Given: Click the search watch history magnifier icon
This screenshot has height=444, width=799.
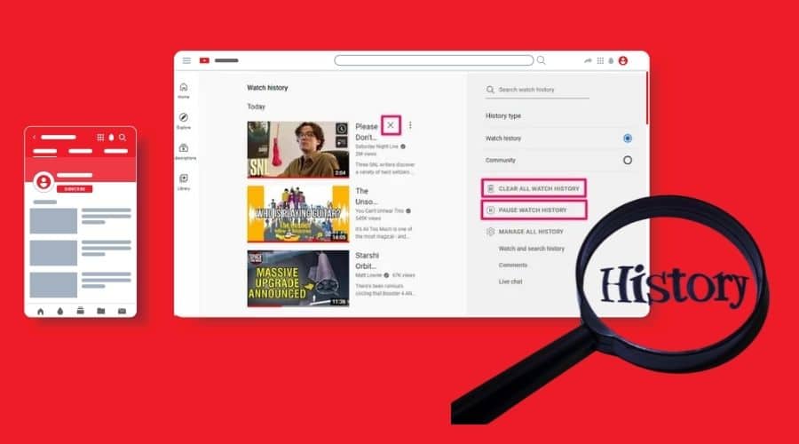Looking at the screenshot, I should pos(490,90).
